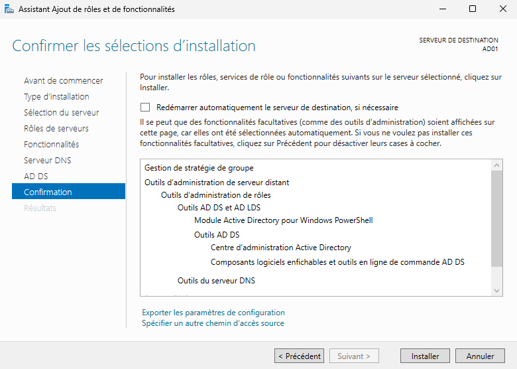Open Spécifier un autre chemin d'accès source
This screenshot has width=517, height=369.
[x=213, y=323]
